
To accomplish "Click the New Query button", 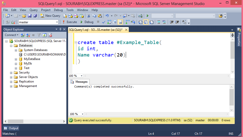I will 50,16.
